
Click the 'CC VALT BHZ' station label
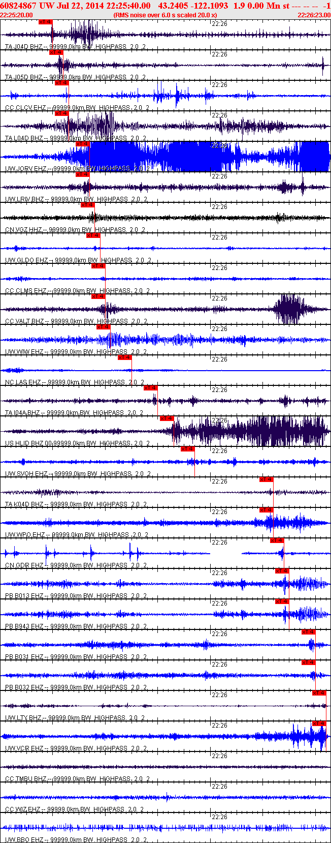click(25, 321)
